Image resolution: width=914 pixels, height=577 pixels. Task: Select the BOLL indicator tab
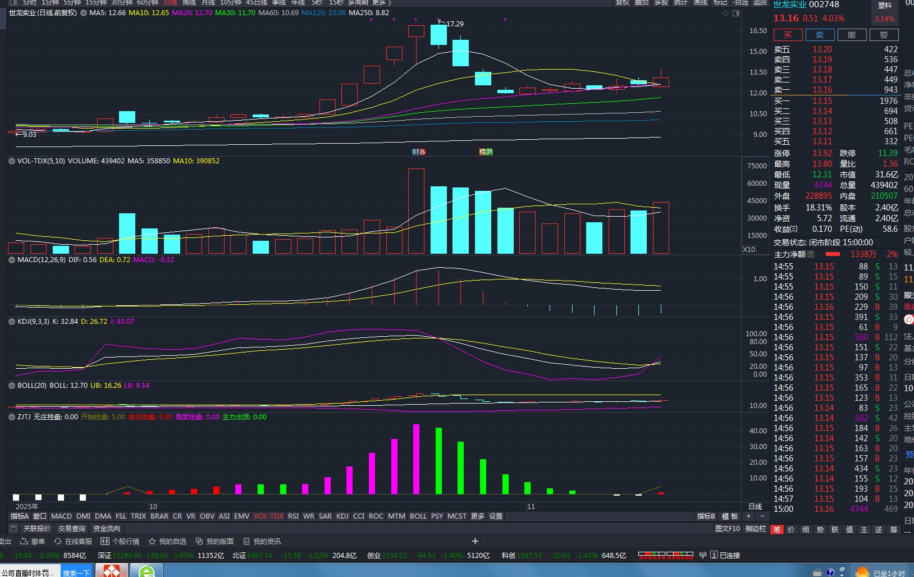tap(418, 516)
